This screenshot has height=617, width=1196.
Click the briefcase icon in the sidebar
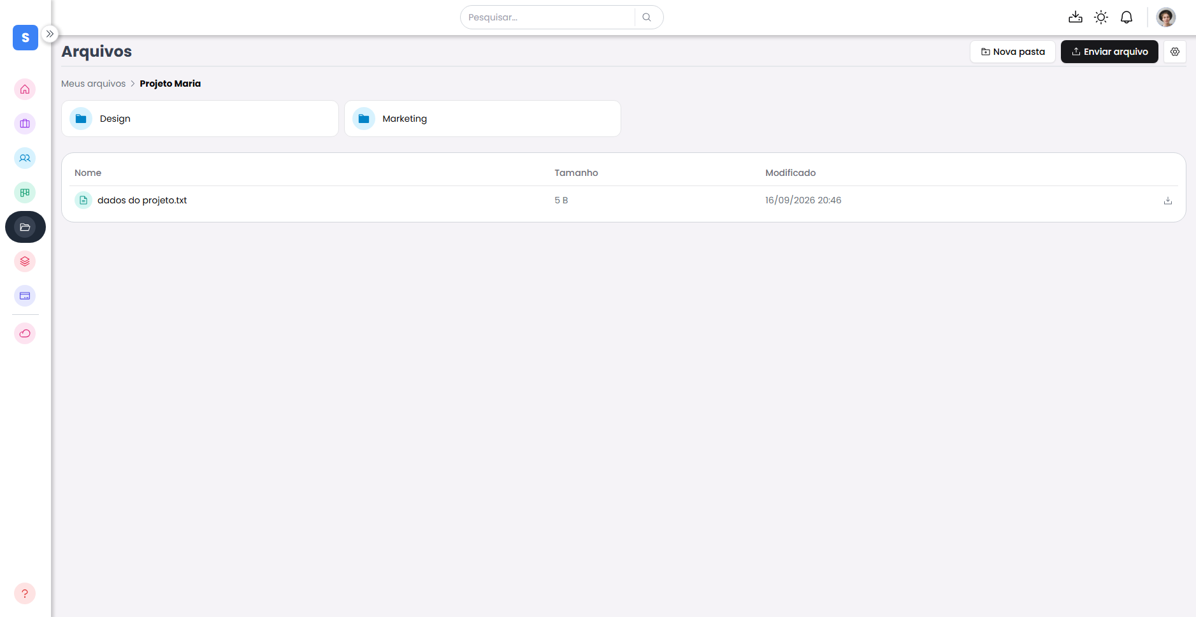(25, 124)
